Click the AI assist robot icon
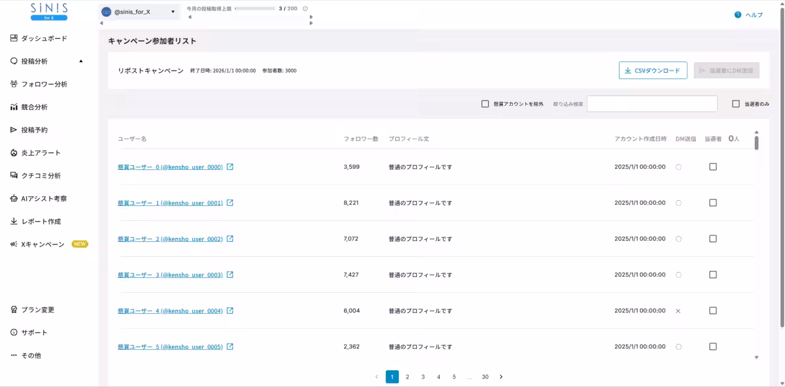Image resolution: width=785 pixels, height=387 pixels. tap(14, 199)
